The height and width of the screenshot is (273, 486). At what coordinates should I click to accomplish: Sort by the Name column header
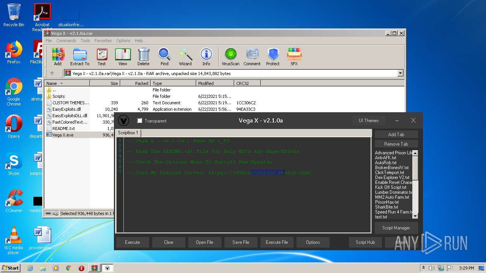[x=67, y=83]
